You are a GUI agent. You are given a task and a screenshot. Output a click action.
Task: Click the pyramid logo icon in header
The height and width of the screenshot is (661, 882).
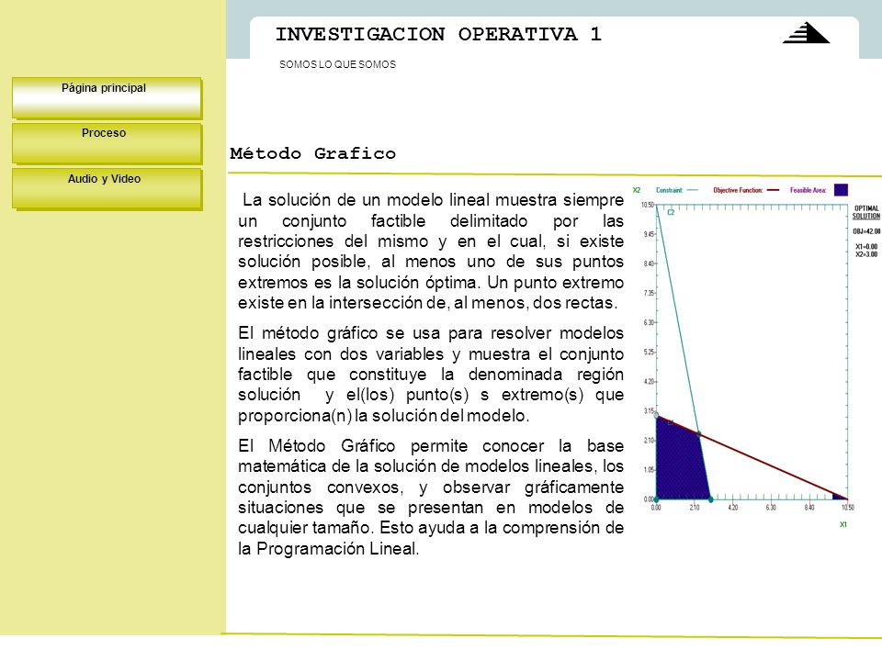[806, 33]
